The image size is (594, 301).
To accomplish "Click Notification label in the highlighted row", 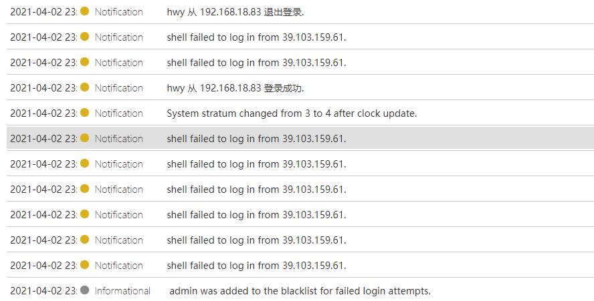I will click(x=118, y=139).
